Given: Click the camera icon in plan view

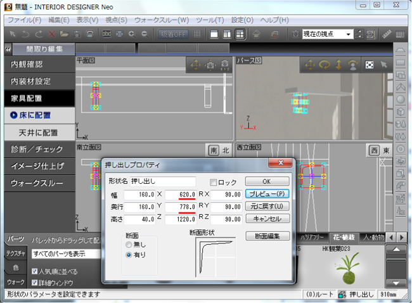Looking at the screenshot, I should [x=209, y=65].
